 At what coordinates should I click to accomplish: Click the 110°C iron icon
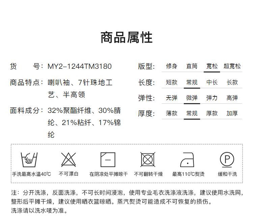click(x=188, y=159)
